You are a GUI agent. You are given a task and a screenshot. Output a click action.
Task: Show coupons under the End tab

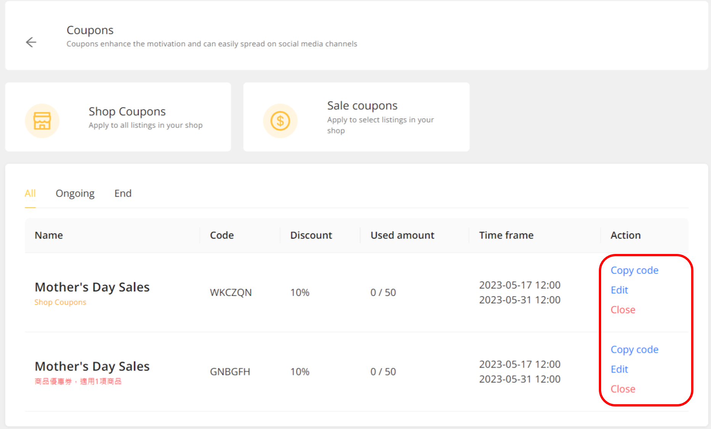point(123,193)
